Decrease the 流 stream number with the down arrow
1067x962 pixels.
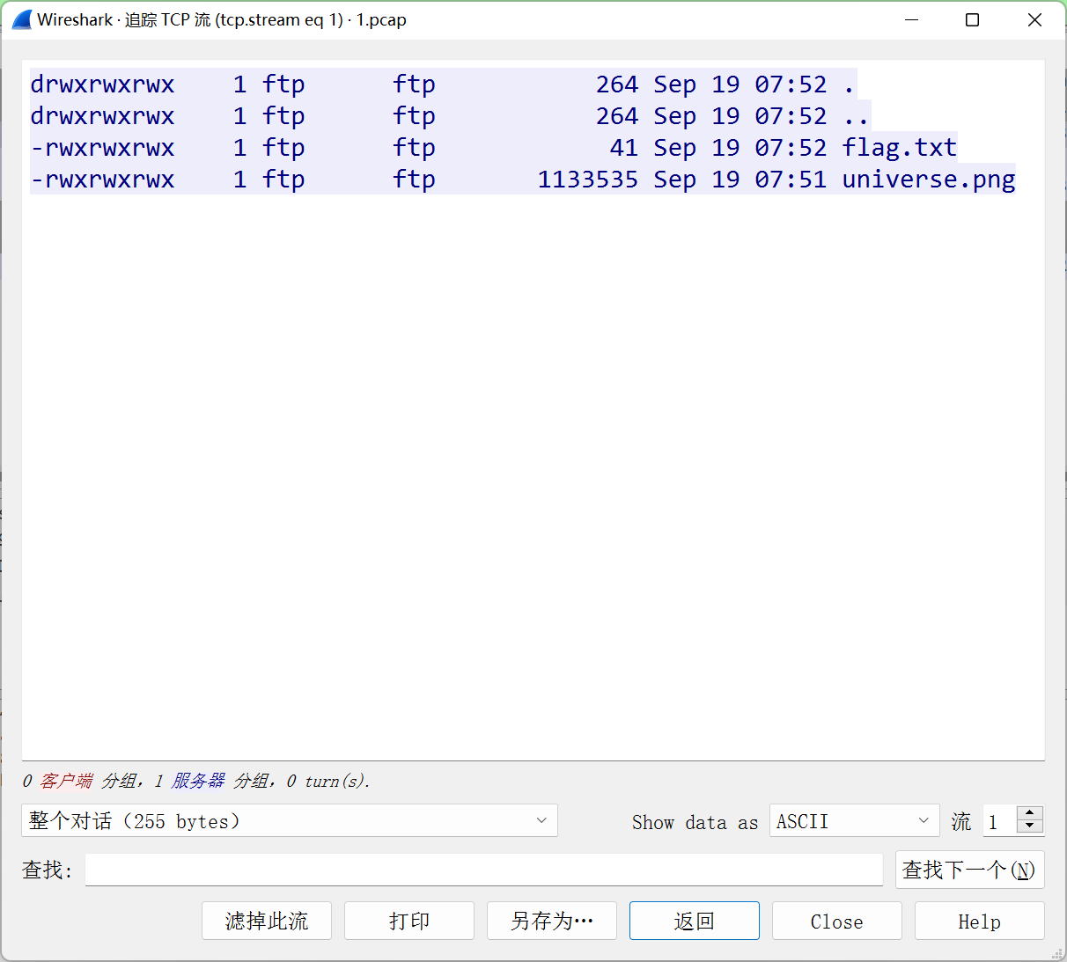pyautogui.click(x=1028, y=827)
